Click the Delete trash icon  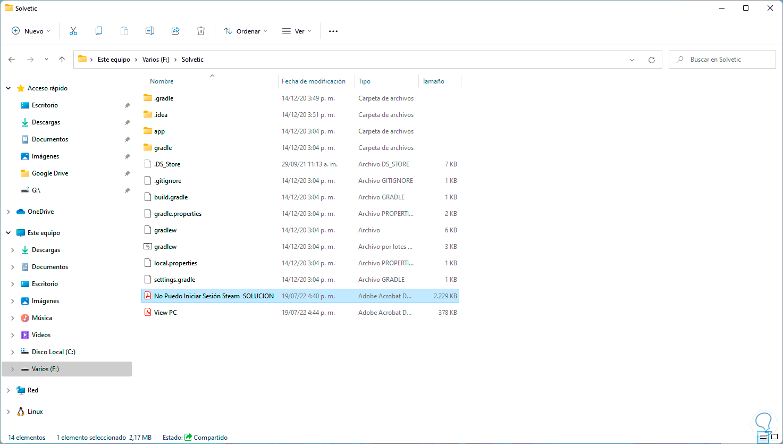pos(201,31)
